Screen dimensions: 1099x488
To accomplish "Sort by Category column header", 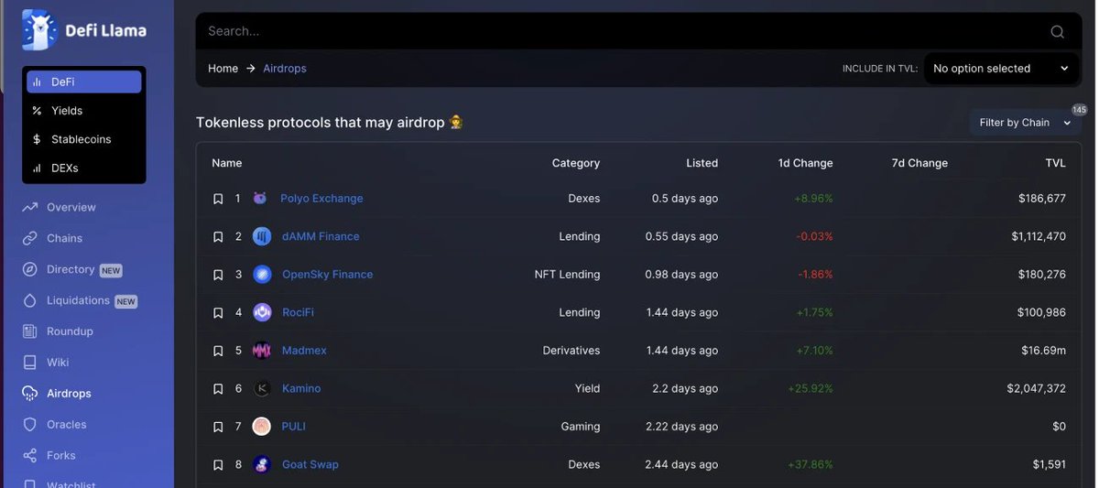I will pyautogui.click(x=576, y=163).
